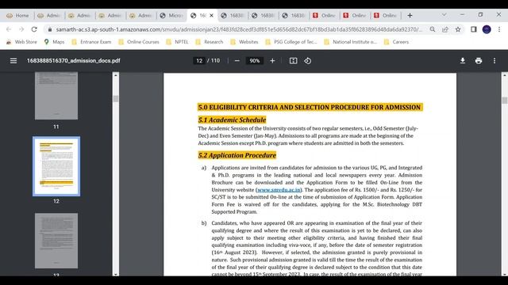Viewport: 508px width, 285px height.
Task: Open the Web Store bookmark
Action: (x=21, y=42)
